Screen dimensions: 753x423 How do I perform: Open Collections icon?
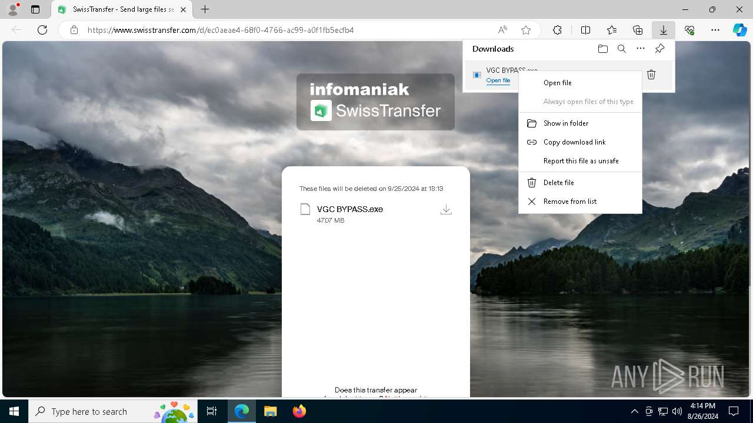pyautogui.click(x=638, y=30)
